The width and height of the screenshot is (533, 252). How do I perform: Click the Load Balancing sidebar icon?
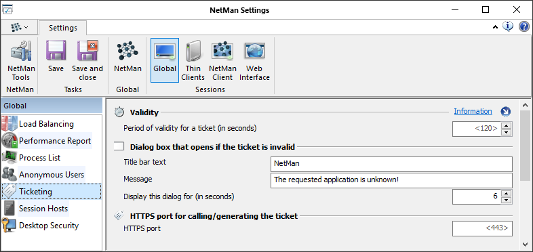tap(9, 123)
